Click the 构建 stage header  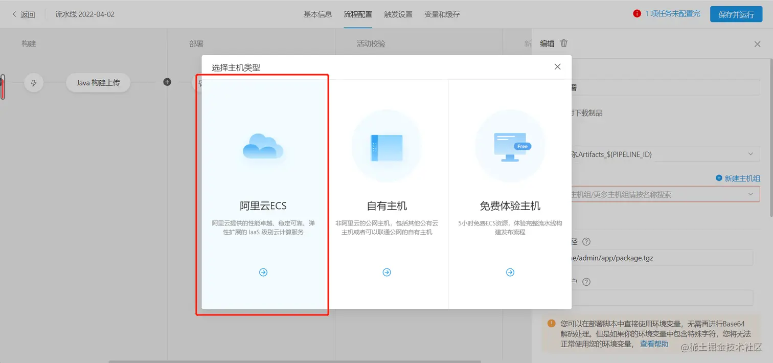[29, 44]
